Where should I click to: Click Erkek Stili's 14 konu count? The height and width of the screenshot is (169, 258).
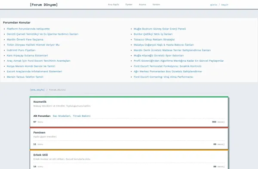38,166
